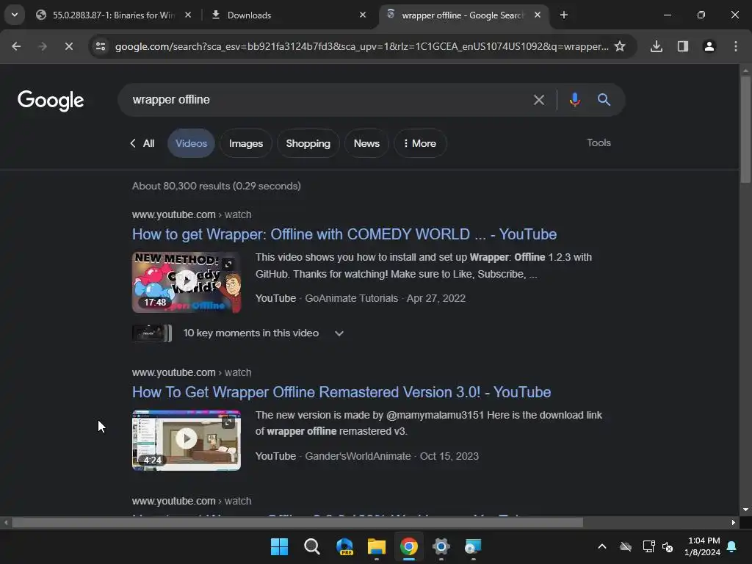Viewport: 752px width, 564px height.
Task: Click the scroll down arrow of vertical scrollbar
Action: (745, 510)
